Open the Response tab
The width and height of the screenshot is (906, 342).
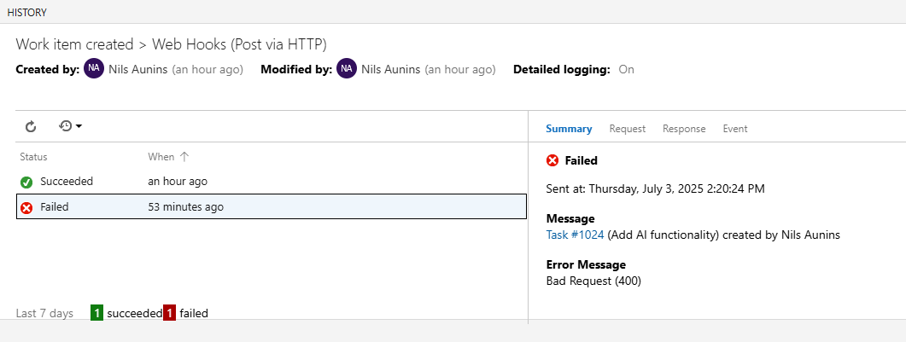pyautogui.click(x=684, y=129)
